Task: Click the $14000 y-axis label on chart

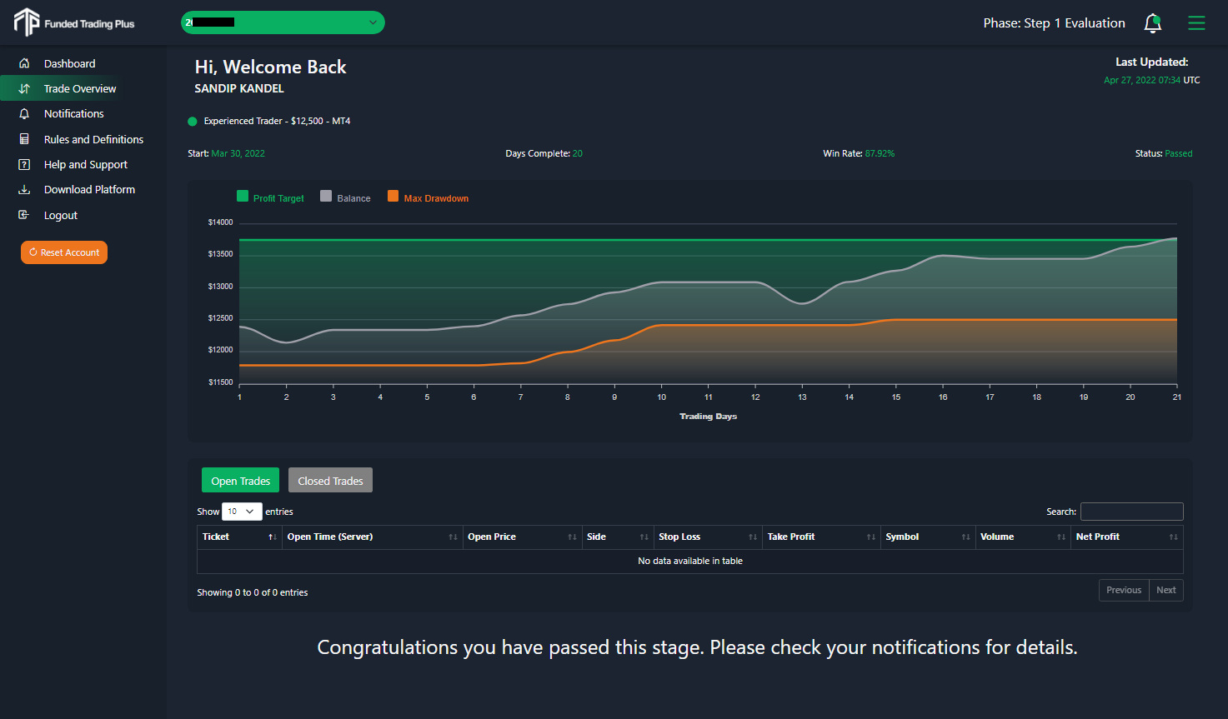Action: [x=221, y=222]
